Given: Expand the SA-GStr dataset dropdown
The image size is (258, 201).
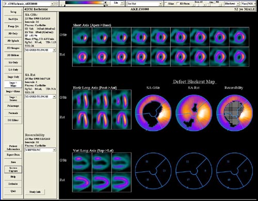Looking at the screenshot, I should coord(40,50).
